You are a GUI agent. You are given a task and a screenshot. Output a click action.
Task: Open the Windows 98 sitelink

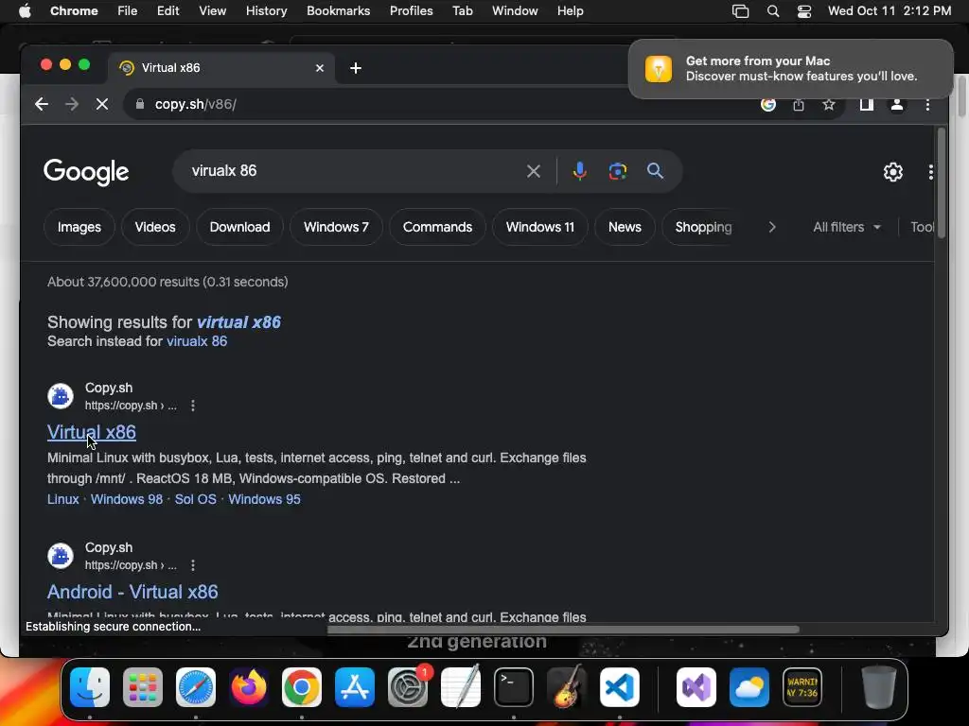[x=127, y=499]
